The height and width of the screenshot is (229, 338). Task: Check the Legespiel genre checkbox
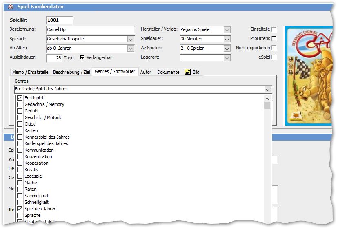pos(20,176)
